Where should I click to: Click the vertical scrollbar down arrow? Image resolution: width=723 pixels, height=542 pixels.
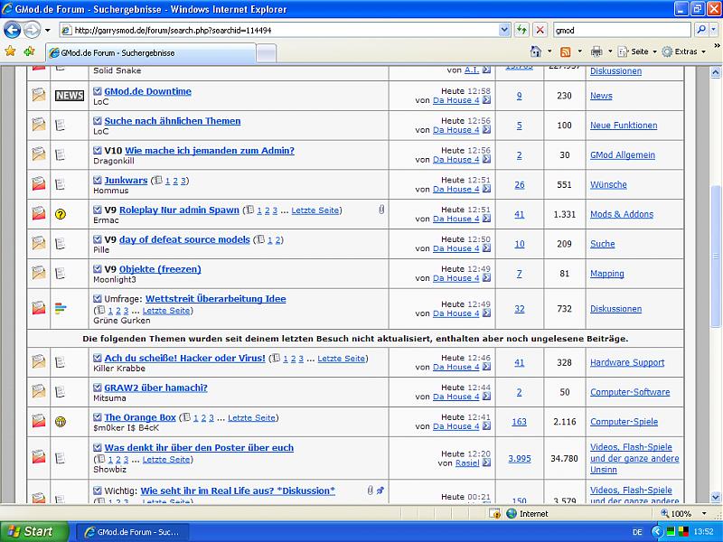716,497
